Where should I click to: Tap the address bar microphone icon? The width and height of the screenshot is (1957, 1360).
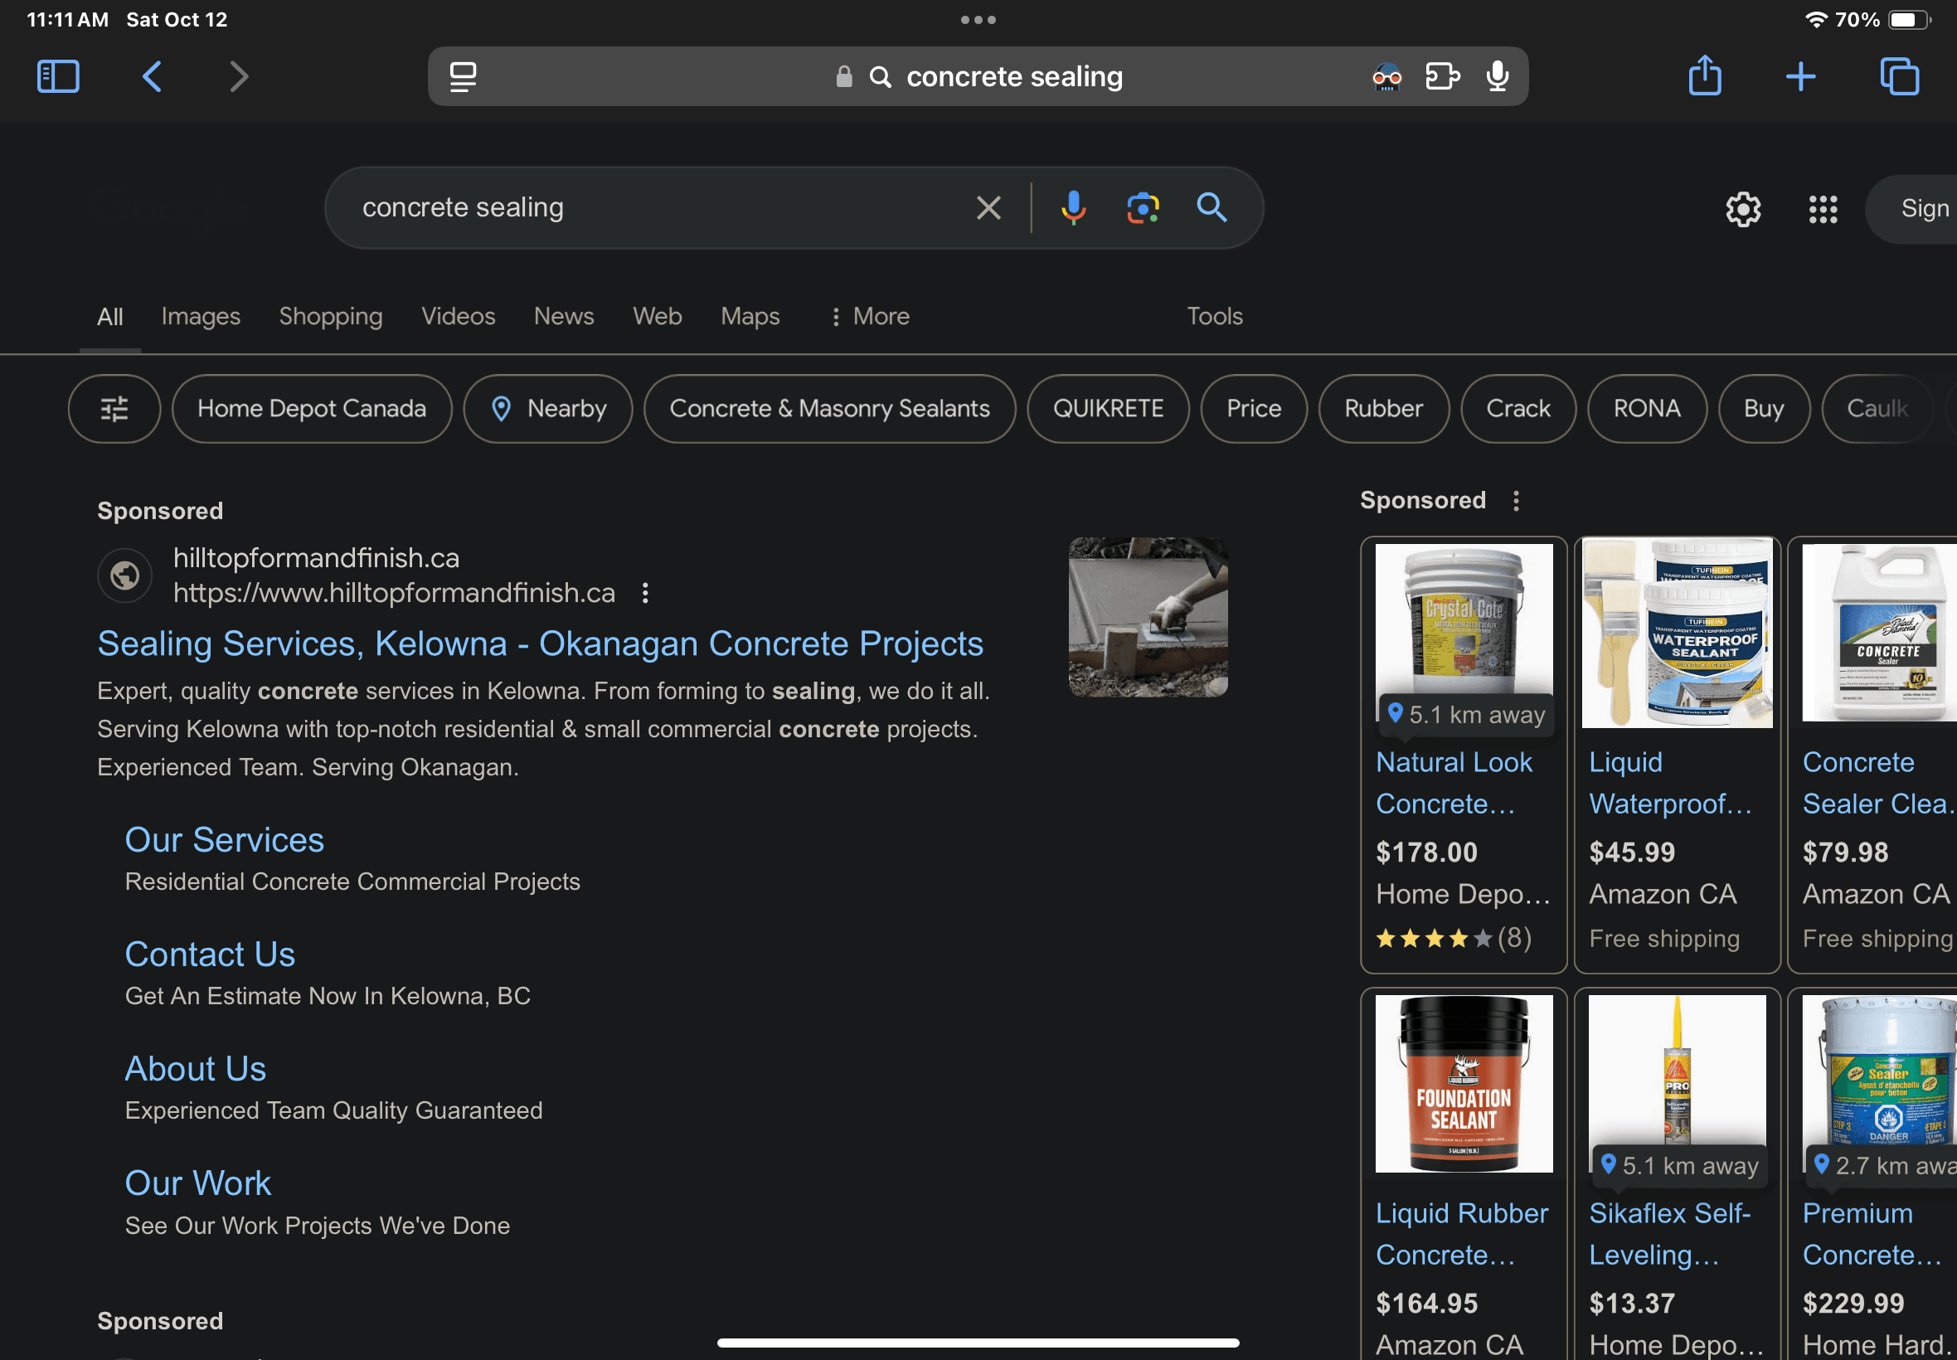pyautogui.click(x=1497, y=76)
